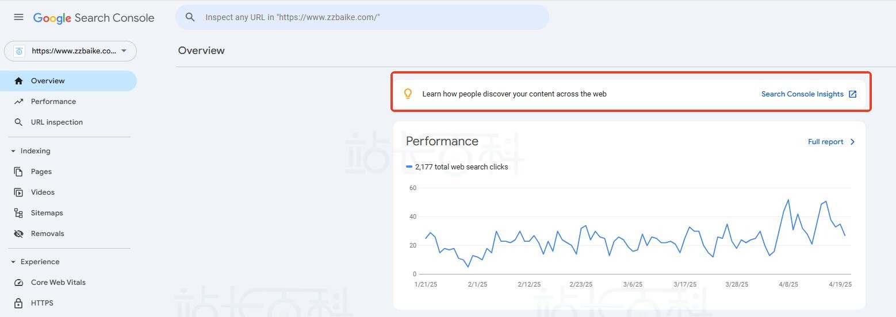This screenshot has height=317, width=896.
Task: Go to Performance in sidebar
Action: 53,102
